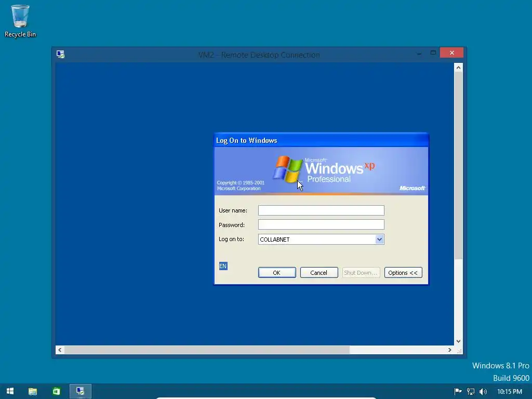Viewport: 532px width, 399px height.
Task: Click the network icon in system tray
Action: [471, 392]
